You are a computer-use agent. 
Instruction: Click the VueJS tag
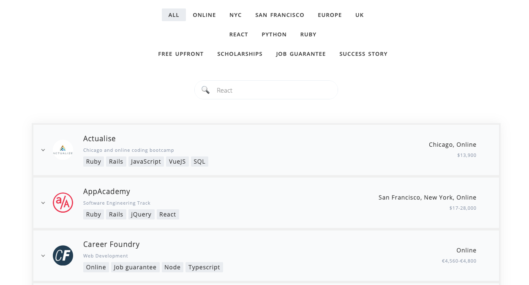pyautogui.click(x=177, y=162)
